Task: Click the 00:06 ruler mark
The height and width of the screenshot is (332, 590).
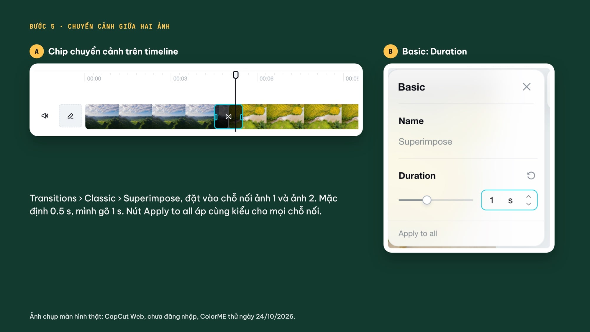Action: (266, 78)
